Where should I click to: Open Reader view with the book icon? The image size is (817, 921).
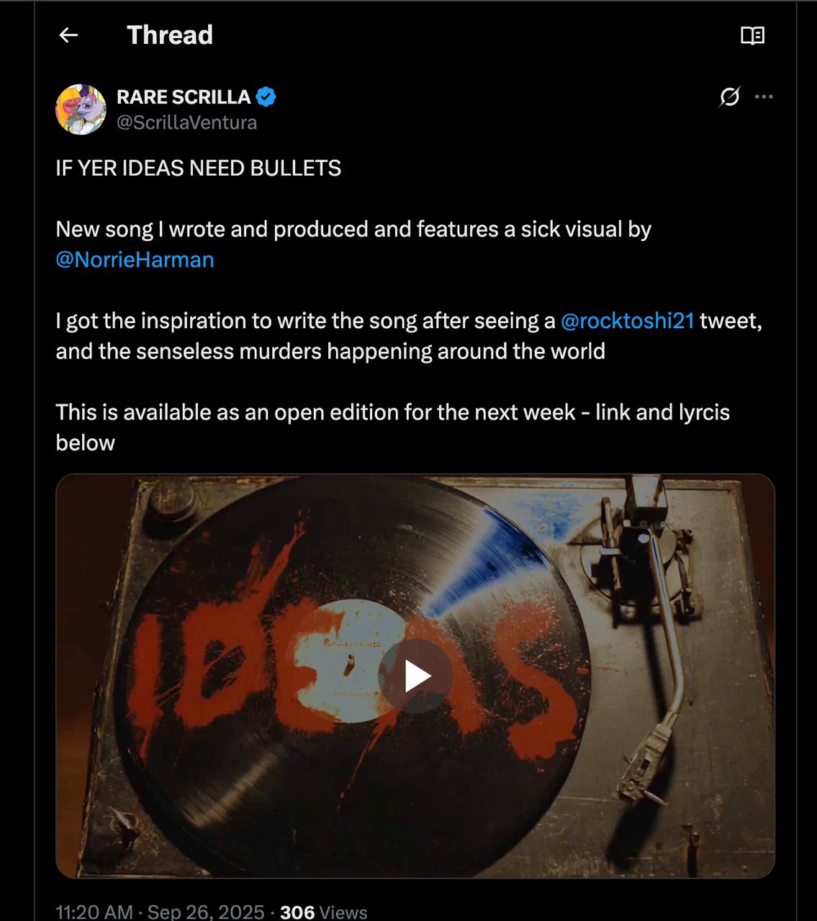(752, 35)
